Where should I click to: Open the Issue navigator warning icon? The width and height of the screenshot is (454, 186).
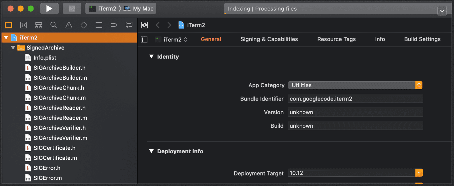point(69,25)
